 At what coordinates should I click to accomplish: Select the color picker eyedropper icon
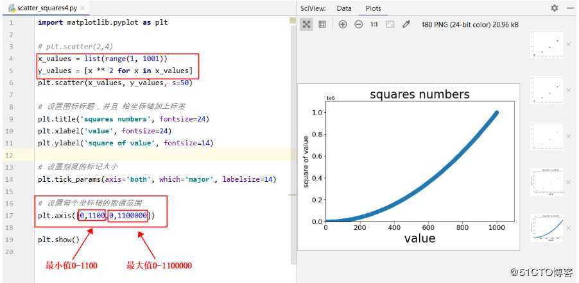pyautogui.click(x=406, y=24)
